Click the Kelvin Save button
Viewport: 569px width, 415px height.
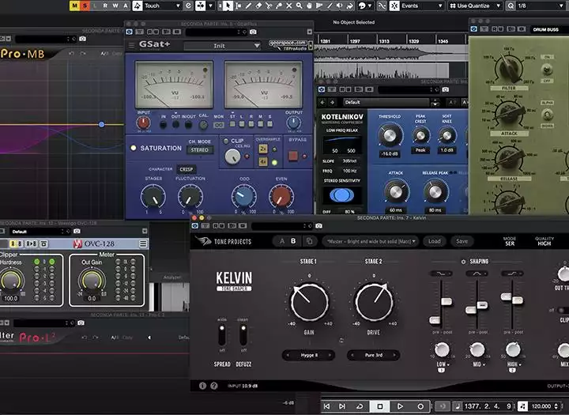tap(462, 241)
